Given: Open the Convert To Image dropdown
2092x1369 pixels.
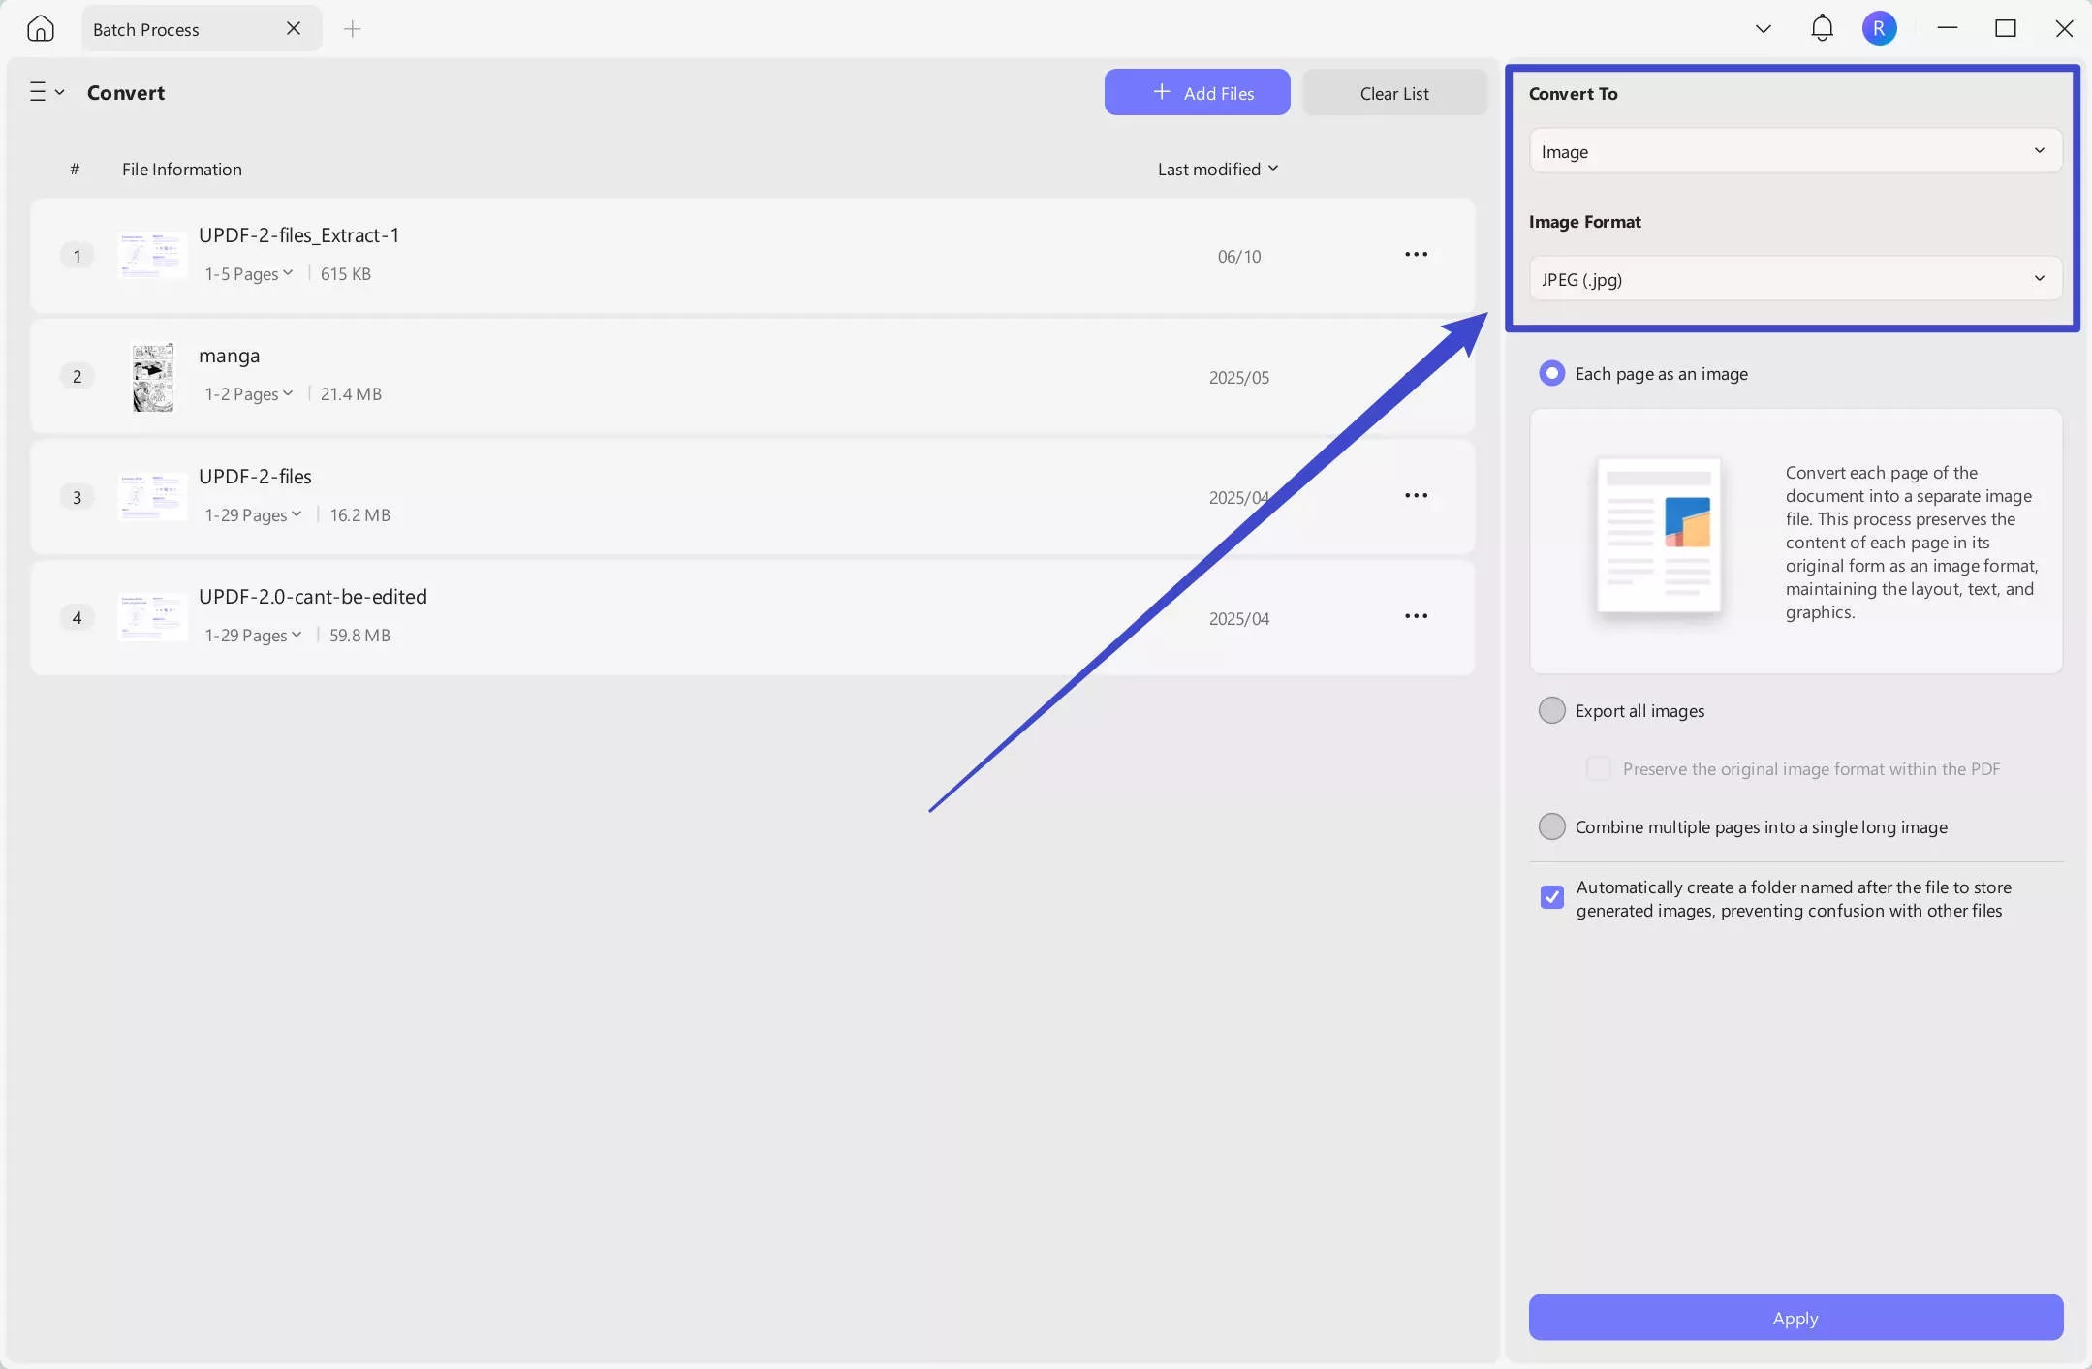Looking at the screenshot, I should click(1795, 151).
